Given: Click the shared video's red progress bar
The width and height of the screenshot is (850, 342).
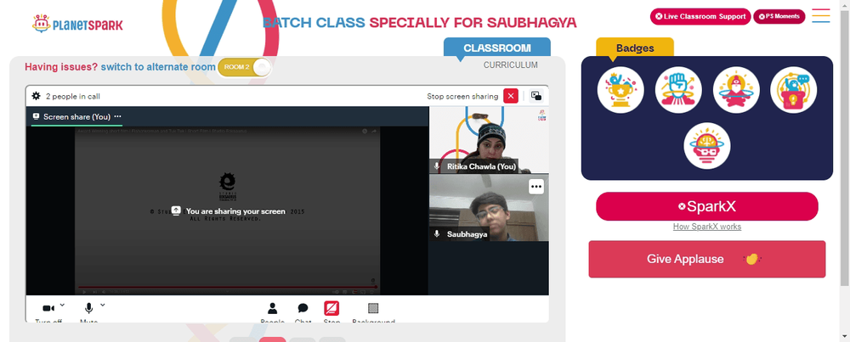Looking at the screenshot, I should click(x=227, y=286).
